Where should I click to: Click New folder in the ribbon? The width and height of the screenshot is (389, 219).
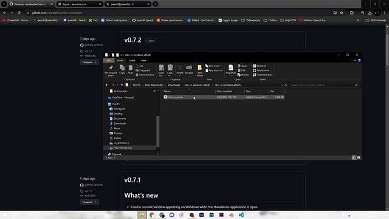[200, 71]
